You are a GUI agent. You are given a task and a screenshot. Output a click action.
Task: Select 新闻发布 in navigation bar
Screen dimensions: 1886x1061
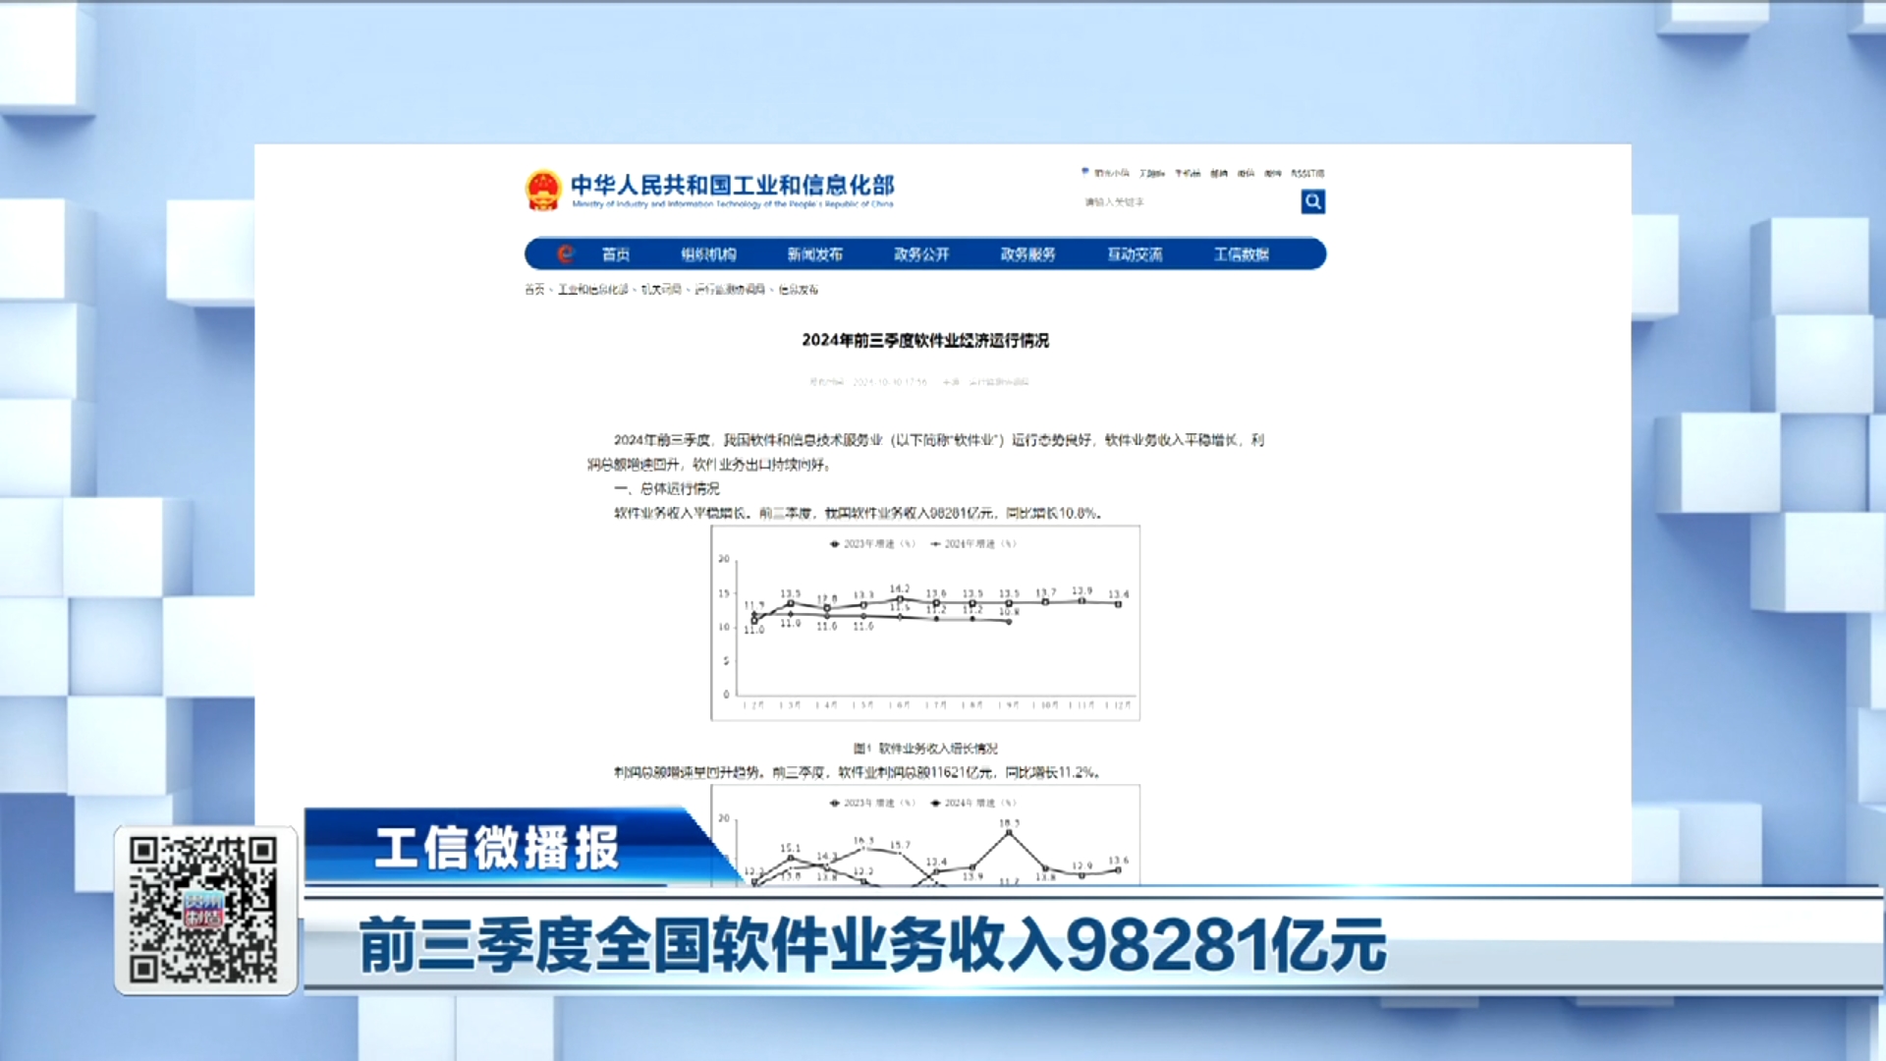tap(814, 254)
